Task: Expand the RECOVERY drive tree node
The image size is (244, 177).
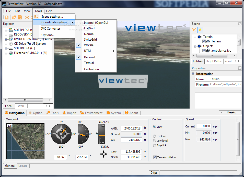Action: pyautogui.click(x=6, y=34)
